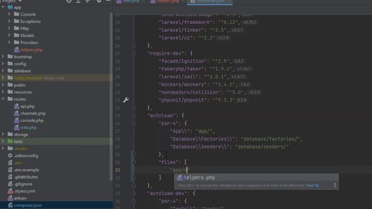372x209 pixels.
Task: Click the green tests folder icon
Action: point(10,142)
